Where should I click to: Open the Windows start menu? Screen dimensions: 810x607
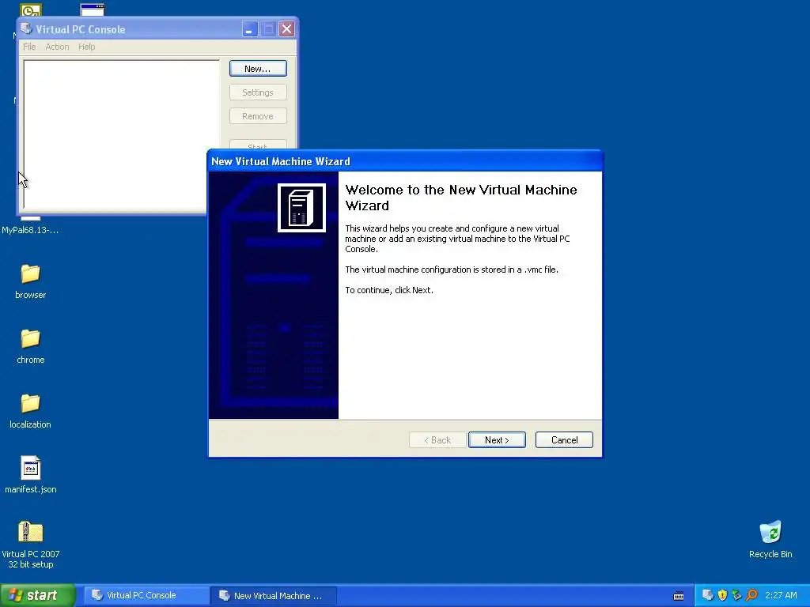[38, 595]
